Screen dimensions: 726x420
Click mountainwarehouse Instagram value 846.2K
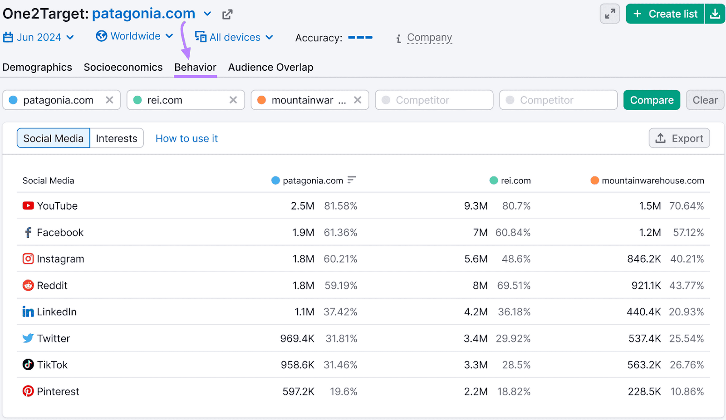pos(644,259)
